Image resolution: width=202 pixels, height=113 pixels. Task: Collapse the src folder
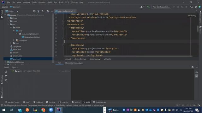pos(8,24)
